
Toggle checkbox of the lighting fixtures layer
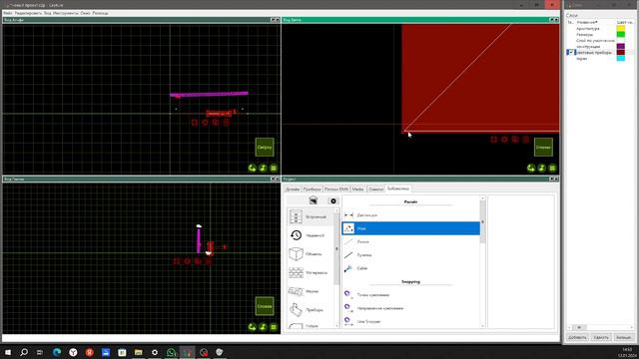tap(570, 53)
